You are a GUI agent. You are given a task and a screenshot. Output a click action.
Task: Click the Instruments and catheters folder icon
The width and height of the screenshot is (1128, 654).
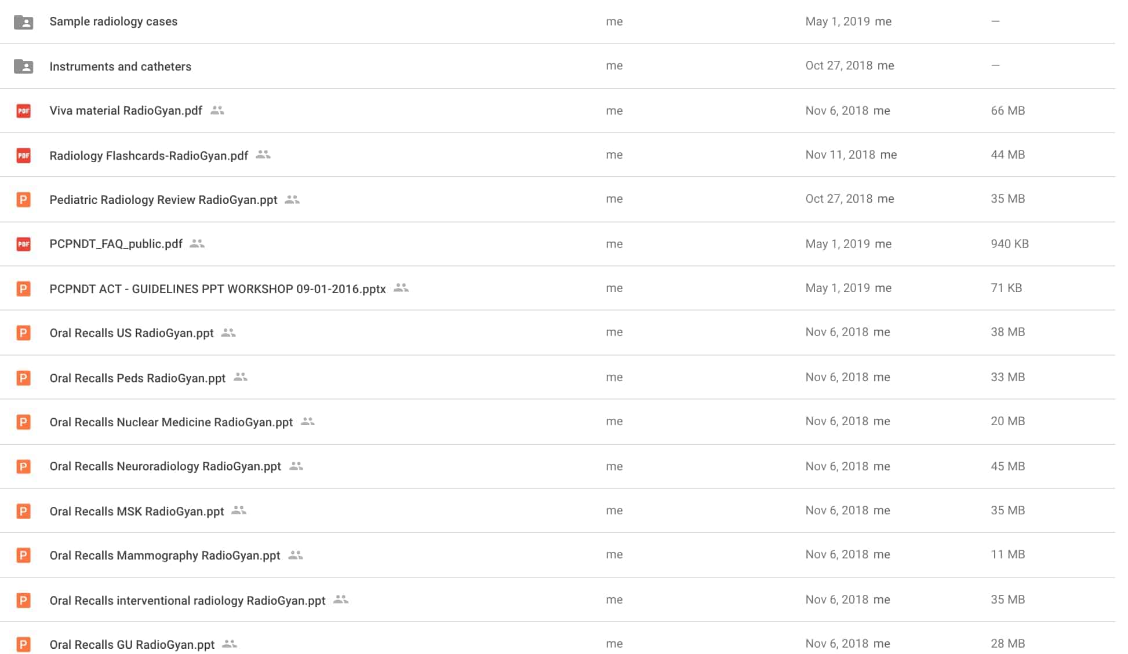(x=23, y=67)
